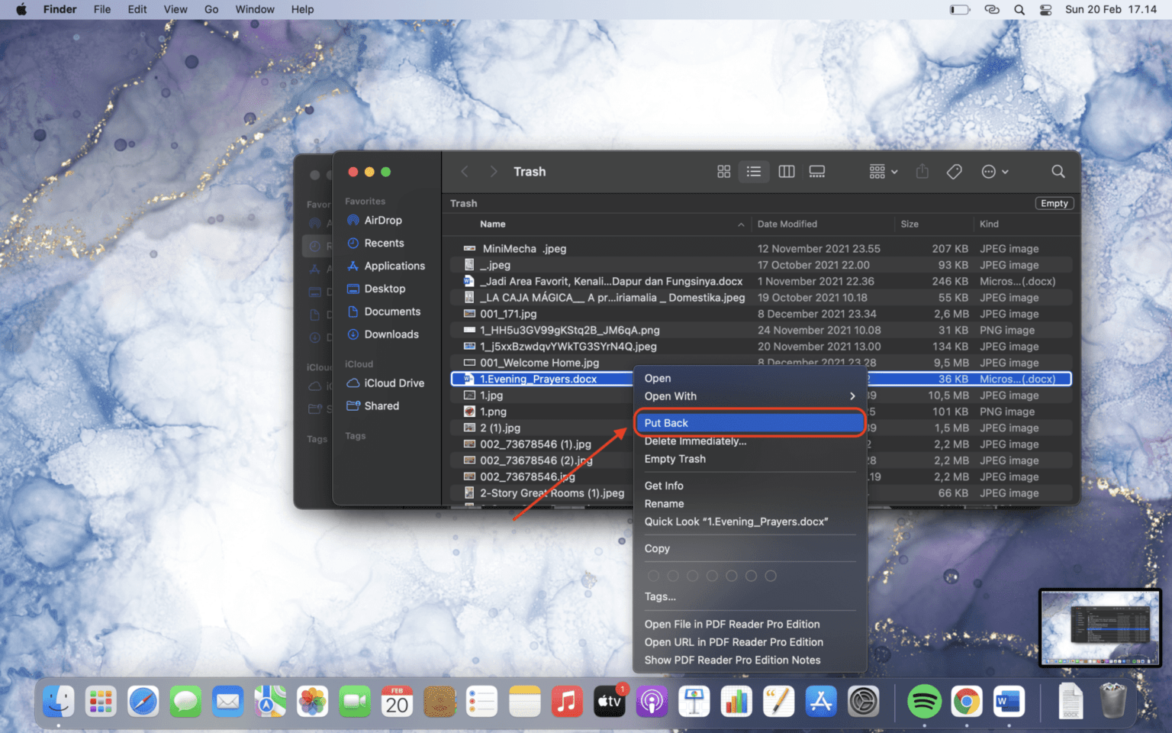This screenshot has height=733, width=1172.
Task: Open Spotlight search in menu bar
Action: click(x=1019, y=9)
